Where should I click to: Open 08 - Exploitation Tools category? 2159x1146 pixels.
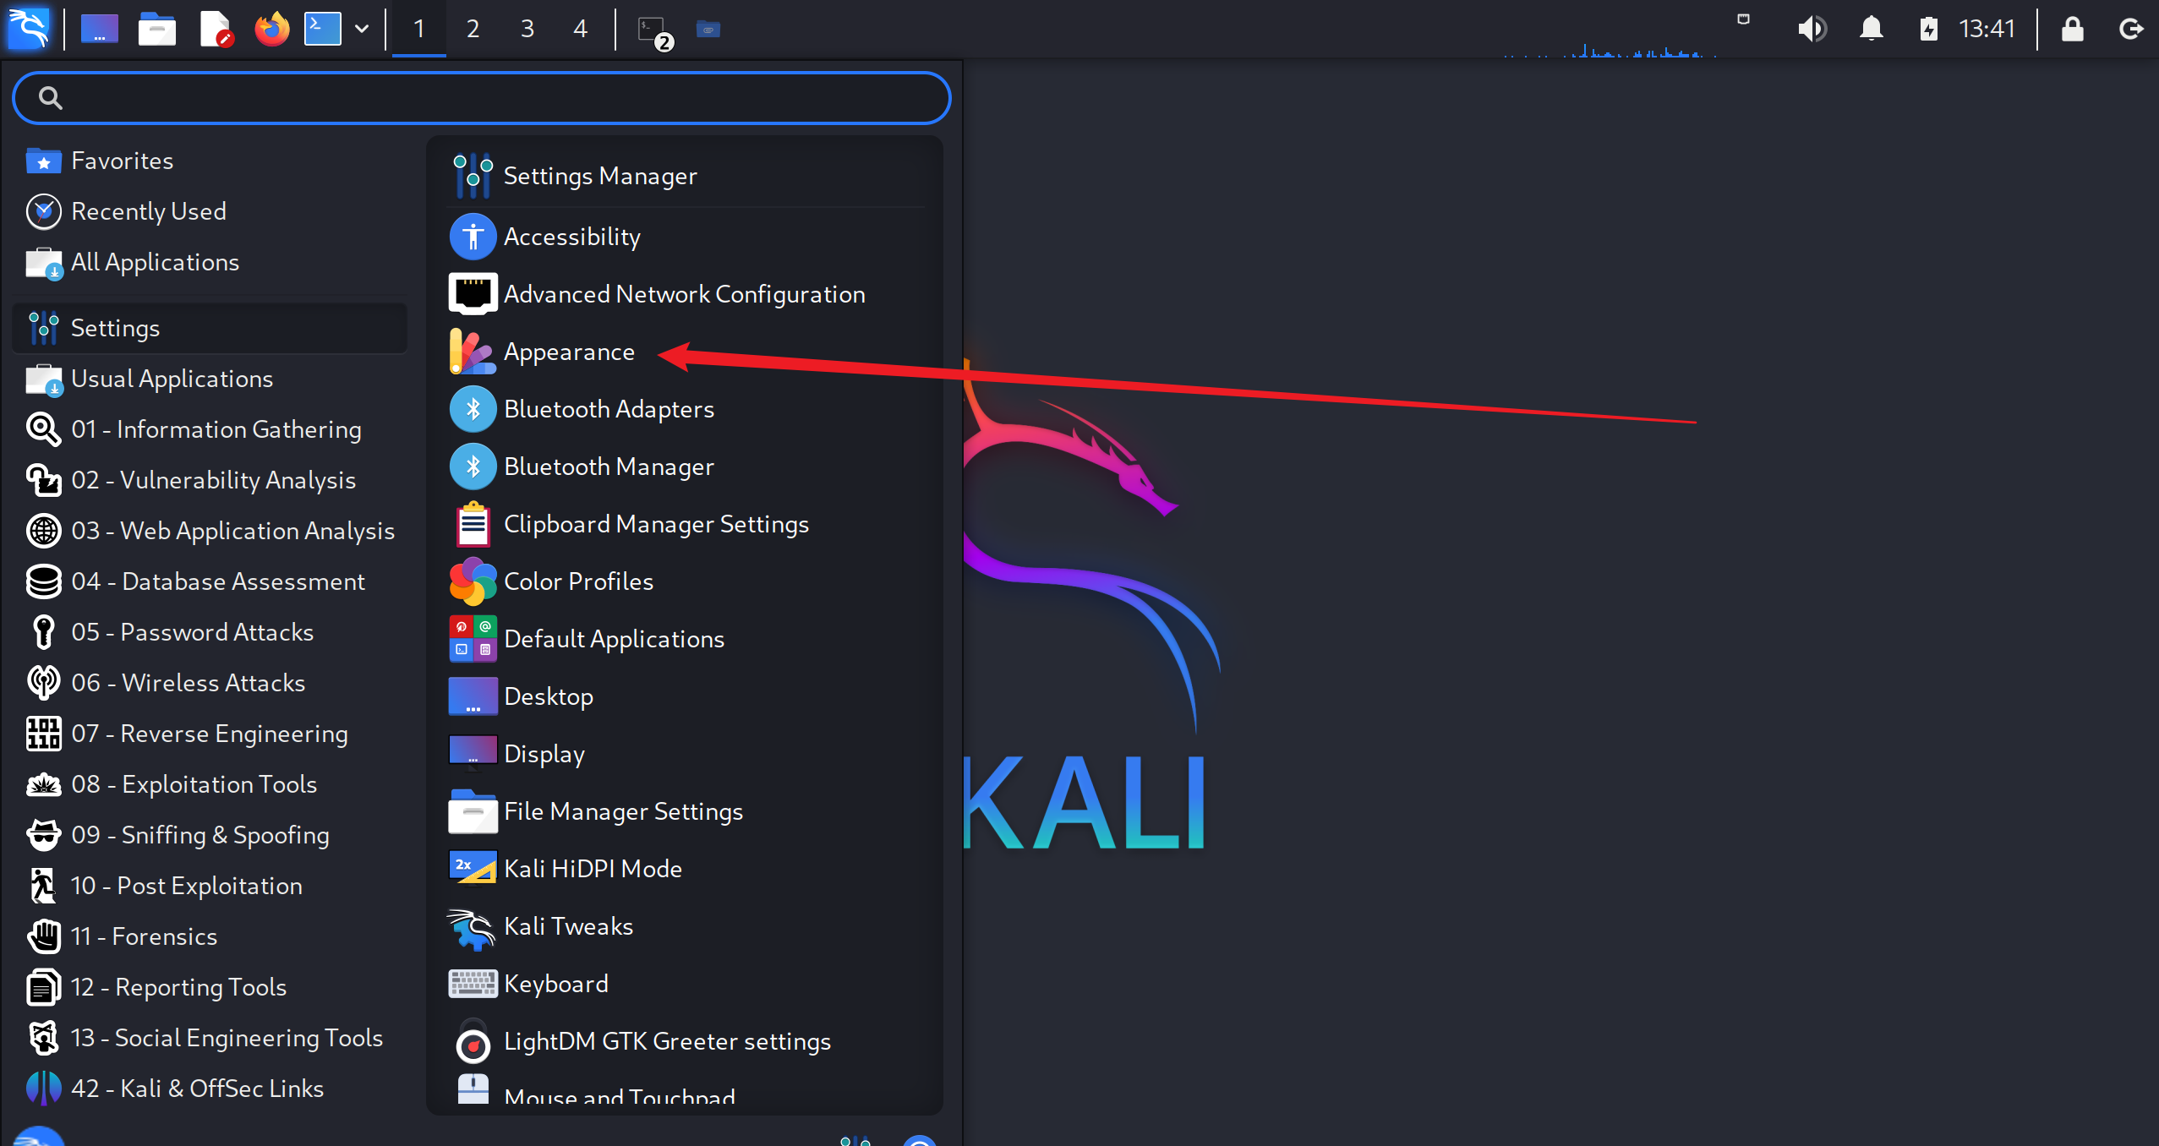click(211, 784)
